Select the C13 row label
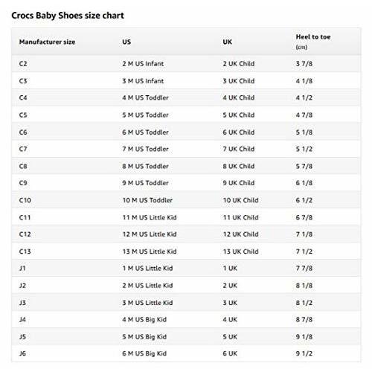The width and height of the screenshot is (372, 372). [25, 251]
